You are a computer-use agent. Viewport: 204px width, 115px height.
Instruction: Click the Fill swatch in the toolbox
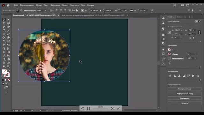pos(4,72)
